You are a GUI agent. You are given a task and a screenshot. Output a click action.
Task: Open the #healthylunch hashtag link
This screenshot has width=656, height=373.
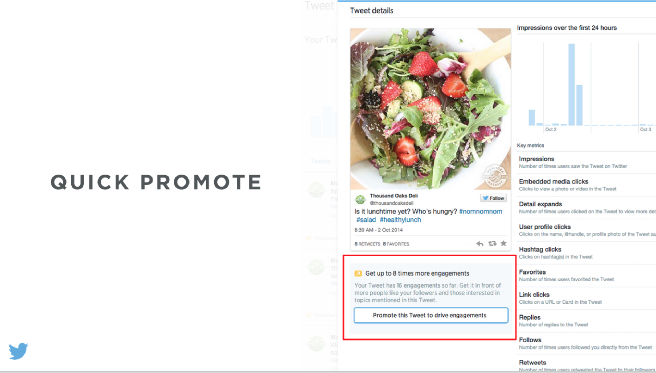pos(400,220)
